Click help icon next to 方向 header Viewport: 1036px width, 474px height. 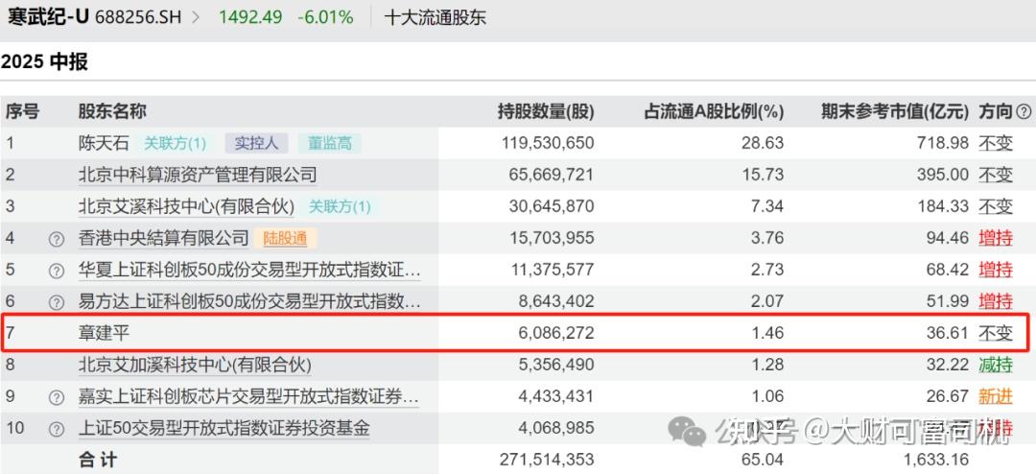pos(1024,112)
